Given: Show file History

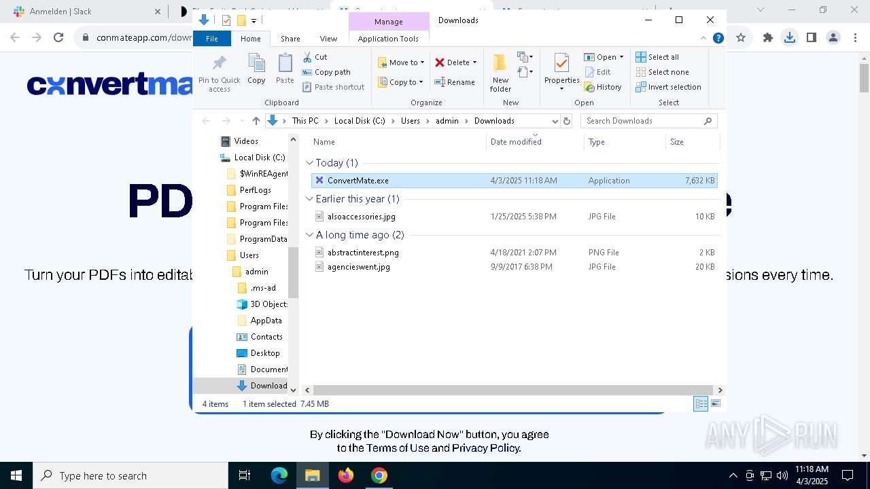Looking at the screenshot, I should tap(603, 87).
